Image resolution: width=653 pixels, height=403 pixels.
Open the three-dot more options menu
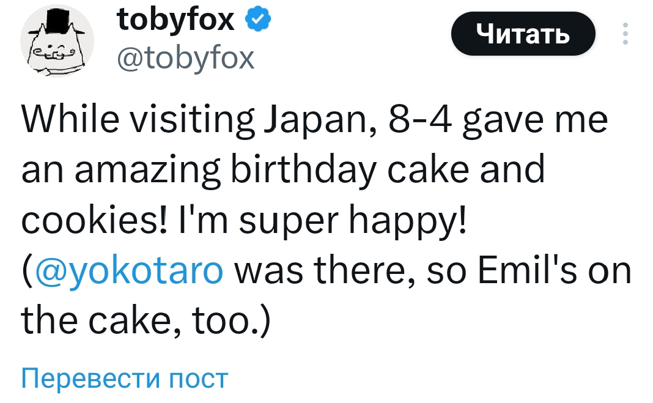click(624, 34)
